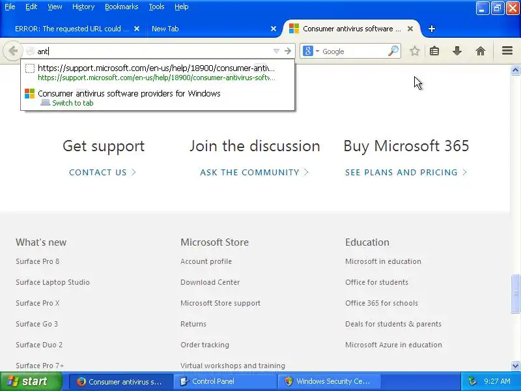
Task: Open the hamburger menu button
Action: [x=507, y=51]
